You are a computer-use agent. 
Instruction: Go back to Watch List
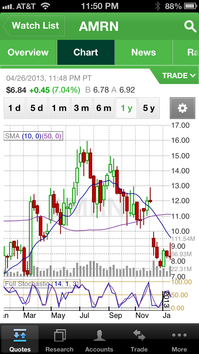tap(34, 26)
